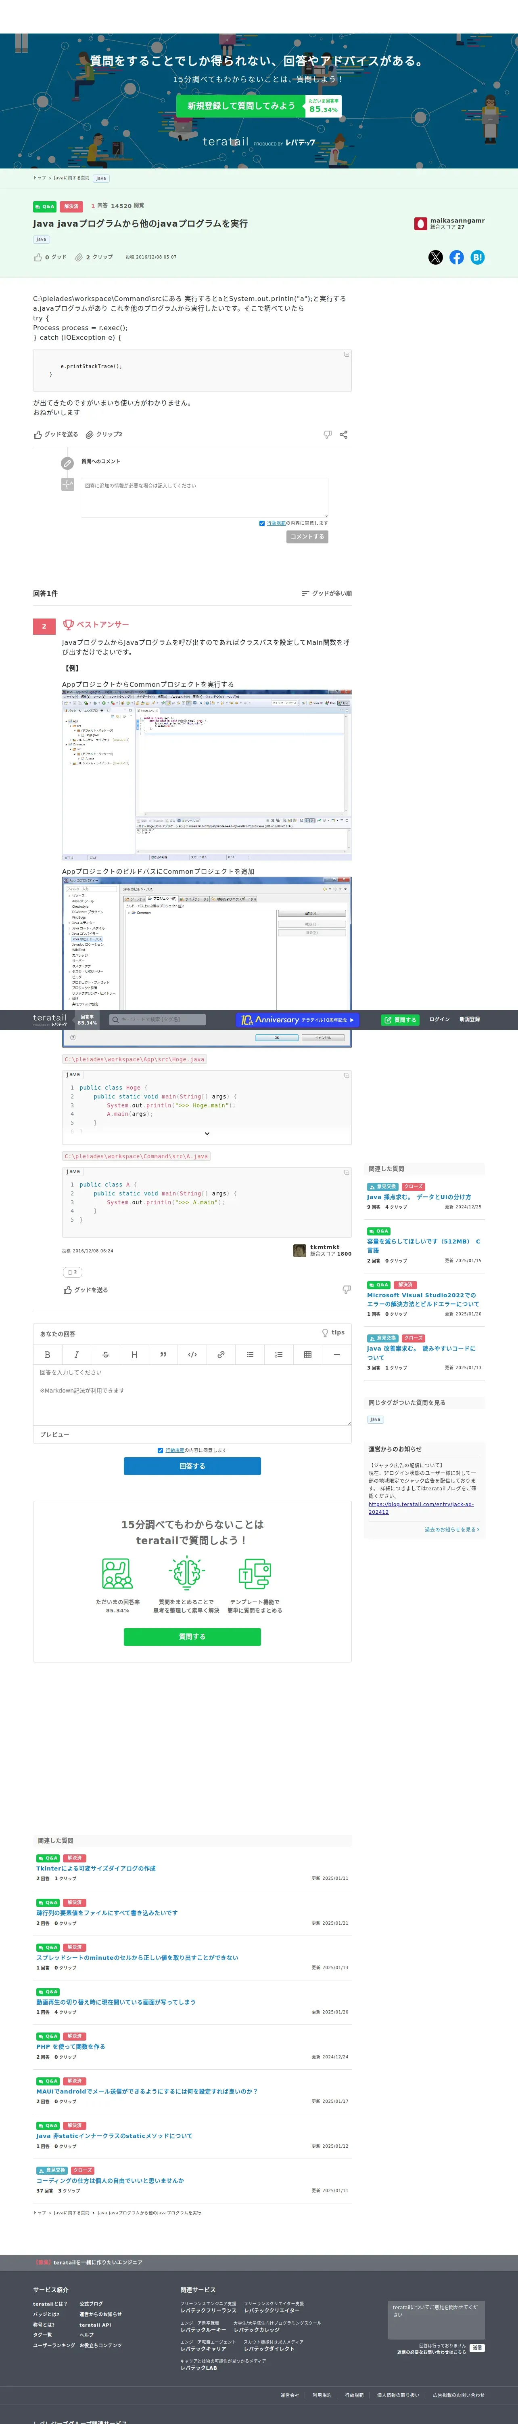
Task: Apply Italic in the answer editor
Action: [x=76, y=1354]
